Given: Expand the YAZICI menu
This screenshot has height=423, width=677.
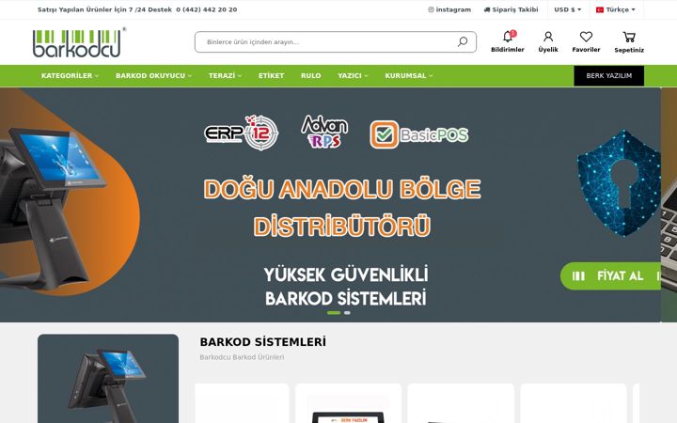Looking at the screenshot, I should [353, 75].
